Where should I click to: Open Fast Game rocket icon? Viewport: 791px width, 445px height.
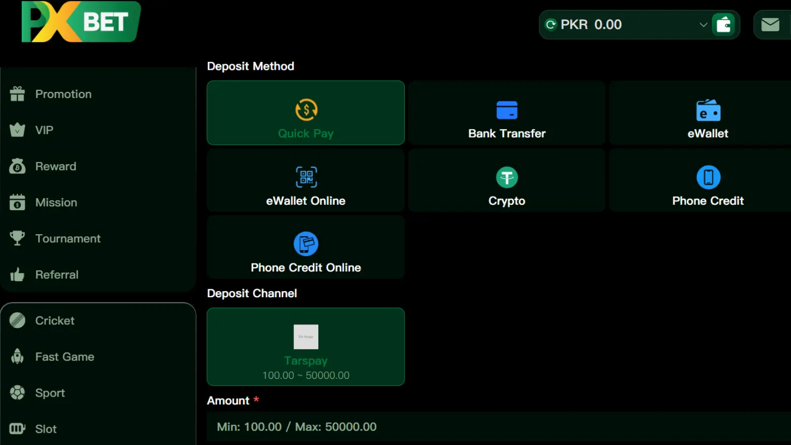point(17,356)
